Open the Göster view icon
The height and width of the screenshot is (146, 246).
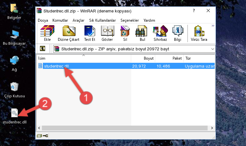click(107, 33)
